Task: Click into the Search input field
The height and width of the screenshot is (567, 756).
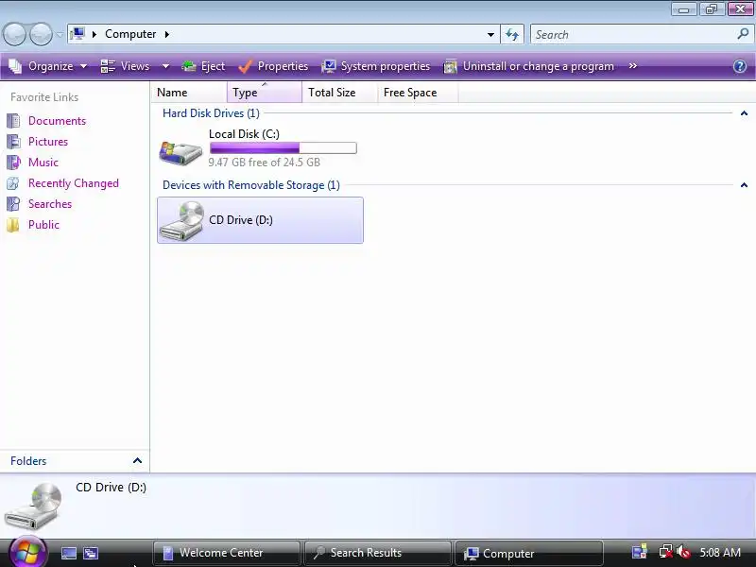Action: [633, 35]
